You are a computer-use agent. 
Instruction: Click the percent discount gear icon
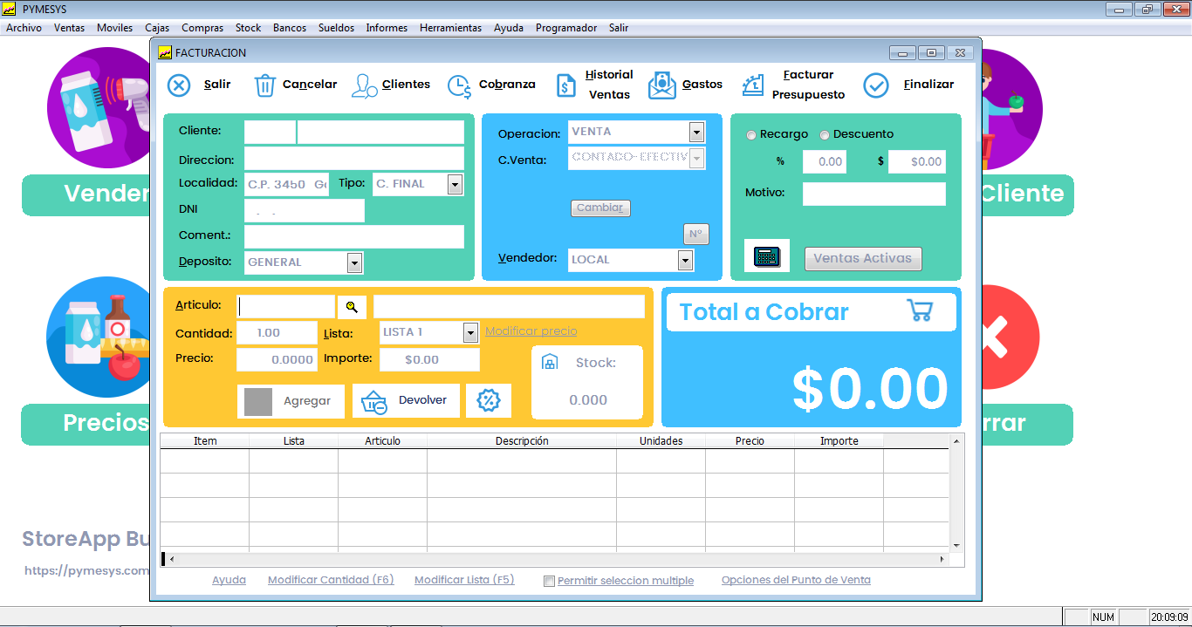point(489,400)
